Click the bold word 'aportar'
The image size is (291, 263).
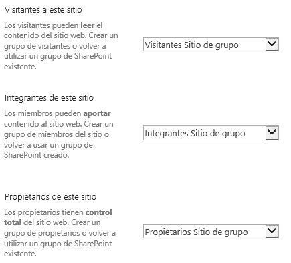click(97, 113)
